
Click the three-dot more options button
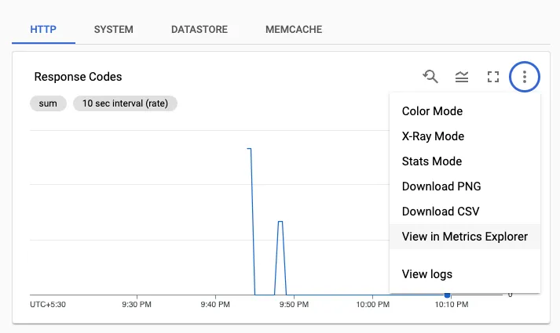coord(525,77)
